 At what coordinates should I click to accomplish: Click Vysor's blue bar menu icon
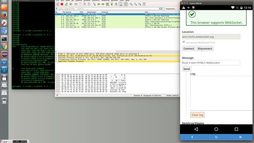point(241,137)
